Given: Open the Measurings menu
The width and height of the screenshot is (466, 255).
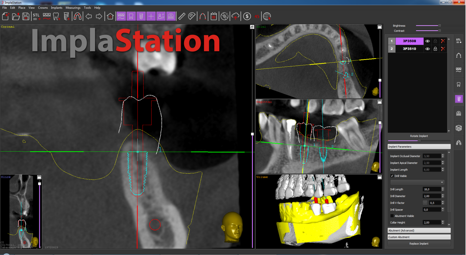Looking at the screenshot, I should pos(73,8).
